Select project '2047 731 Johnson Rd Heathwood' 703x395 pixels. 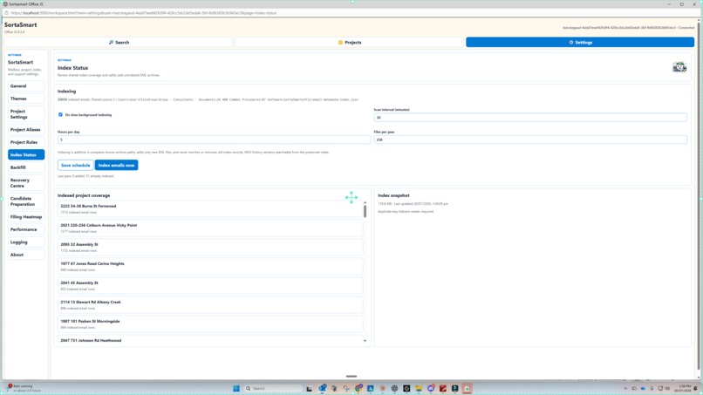click(x=210, y=340)
